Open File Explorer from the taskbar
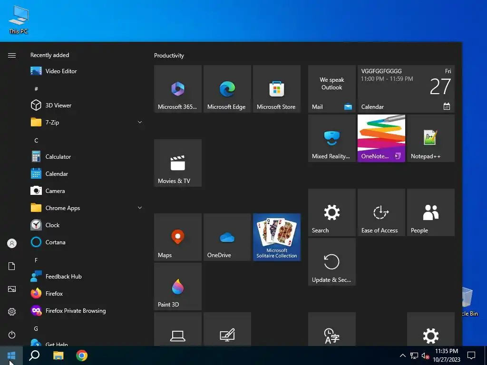 58,355
